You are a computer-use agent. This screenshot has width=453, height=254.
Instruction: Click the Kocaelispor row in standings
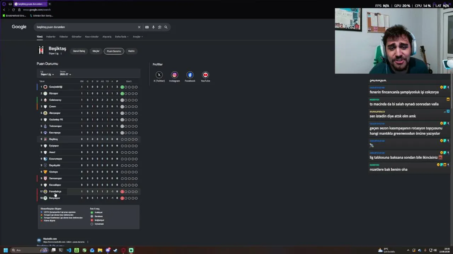pyautogui.click(x=88, y=185)
